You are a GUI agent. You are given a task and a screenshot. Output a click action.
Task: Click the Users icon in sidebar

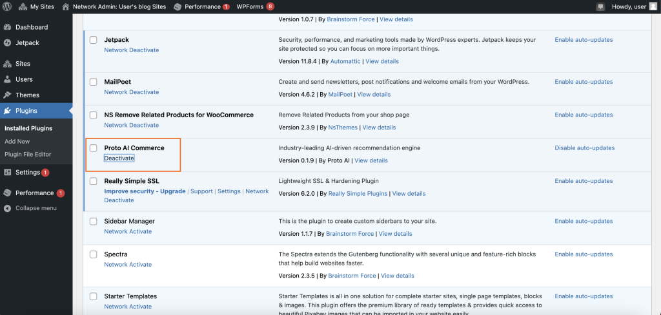pos(7,79)
